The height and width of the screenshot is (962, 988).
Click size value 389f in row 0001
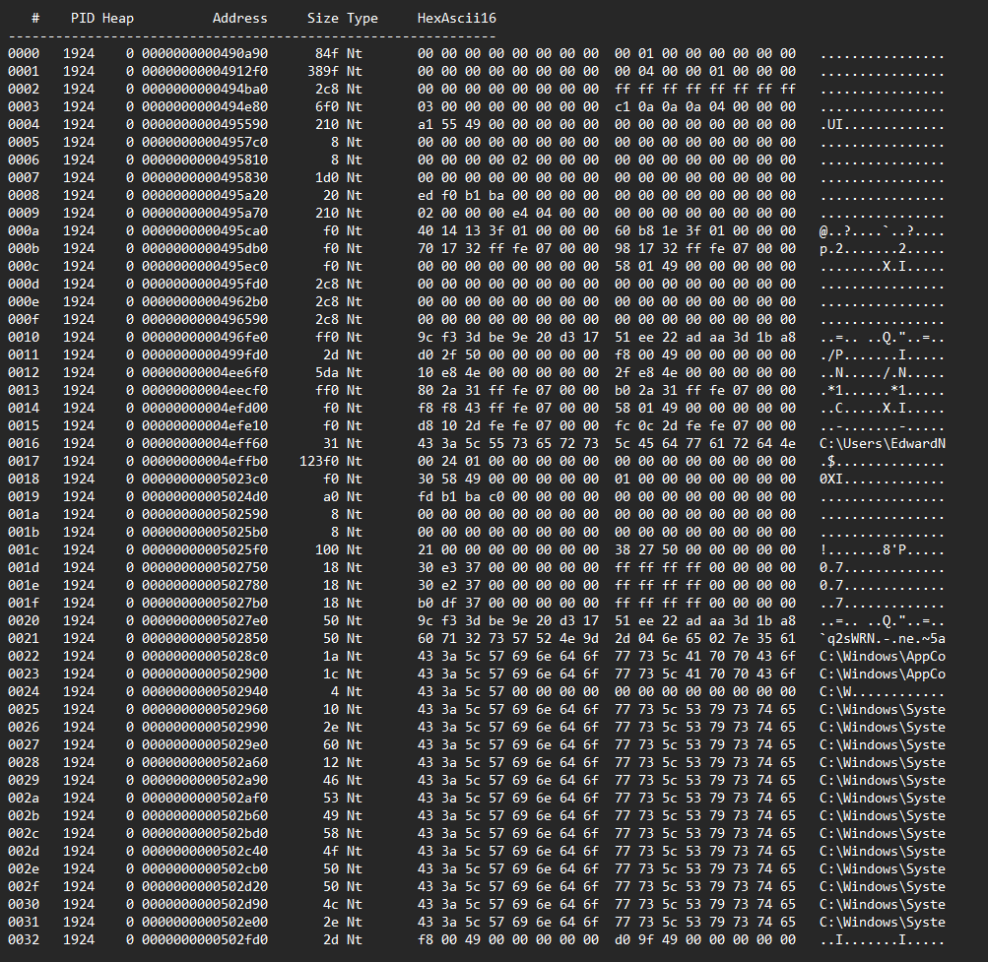click(x=322, y=71)
